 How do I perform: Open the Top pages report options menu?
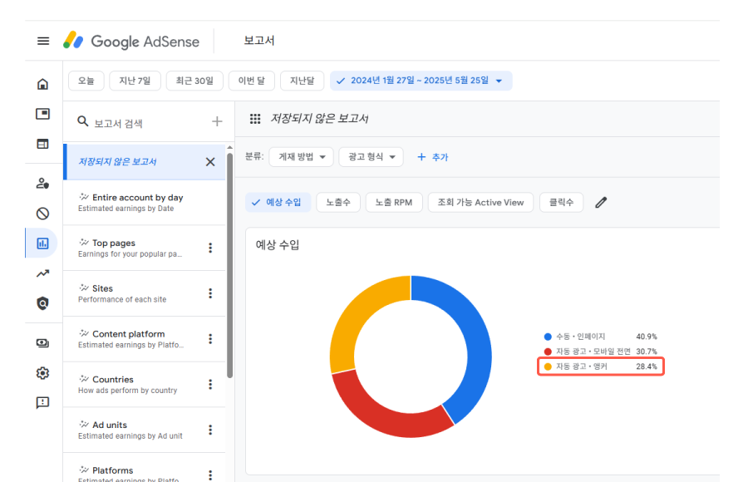(x=210, y=248)
